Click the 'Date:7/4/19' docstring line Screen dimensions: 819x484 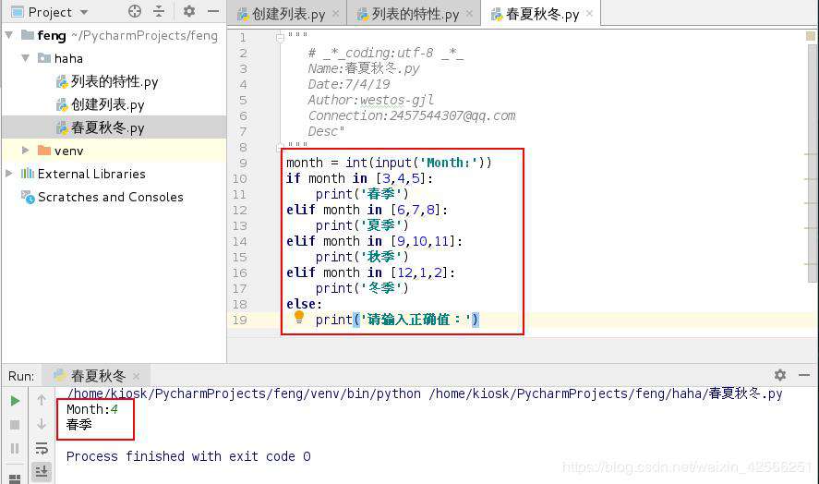coord(349,85)
